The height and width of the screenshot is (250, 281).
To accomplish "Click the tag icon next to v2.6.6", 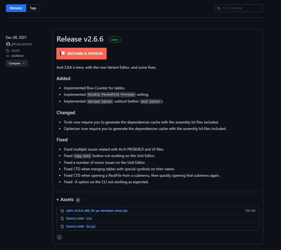I will pyautogui.click(x=8, y=50).
